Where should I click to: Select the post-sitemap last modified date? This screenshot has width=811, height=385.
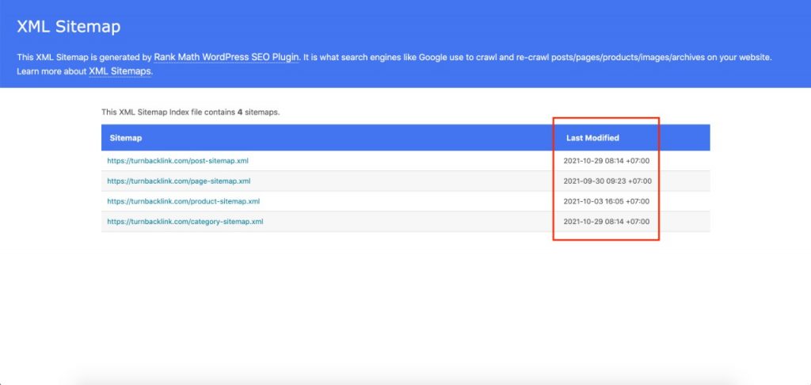(606, 161)
